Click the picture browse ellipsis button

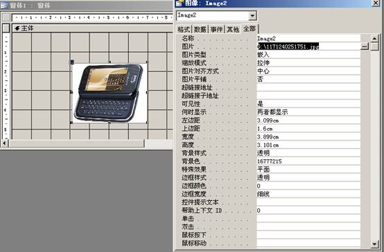[x=365, y=46]
